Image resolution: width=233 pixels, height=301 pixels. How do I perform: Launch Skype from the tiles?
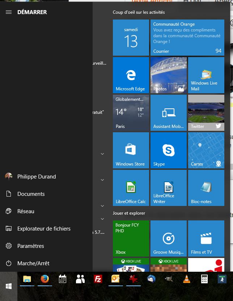168,150
